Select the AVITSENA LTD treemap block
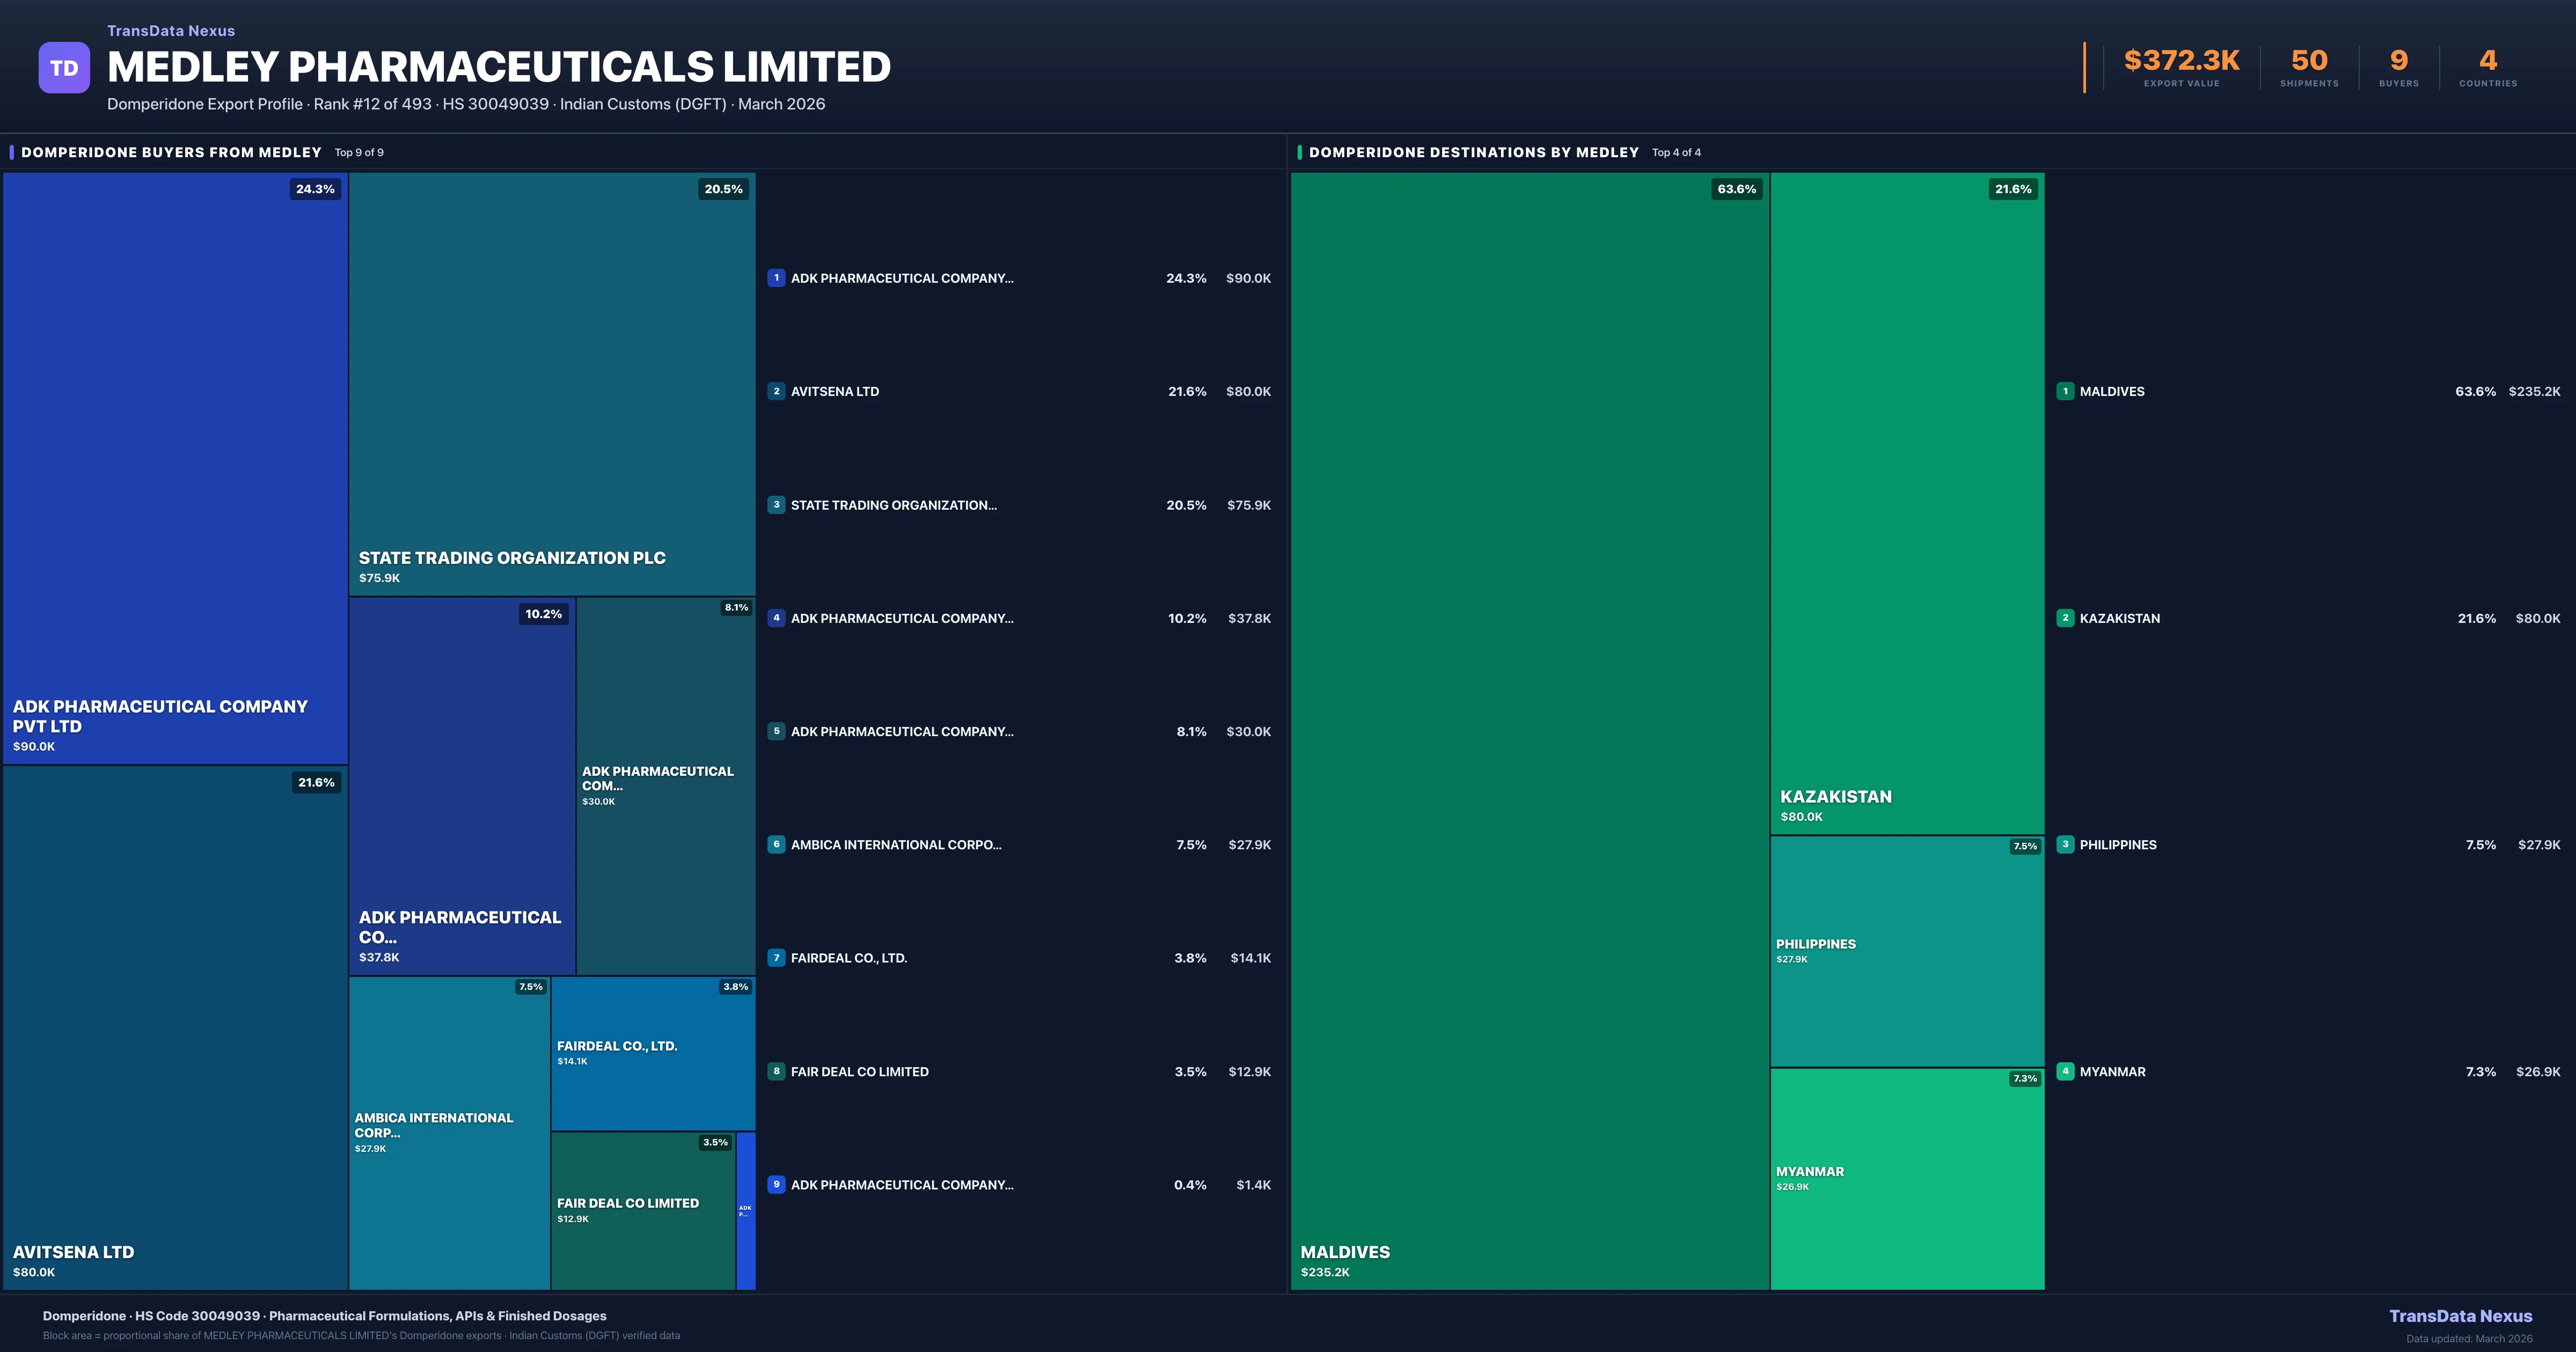 (175, 1027)
